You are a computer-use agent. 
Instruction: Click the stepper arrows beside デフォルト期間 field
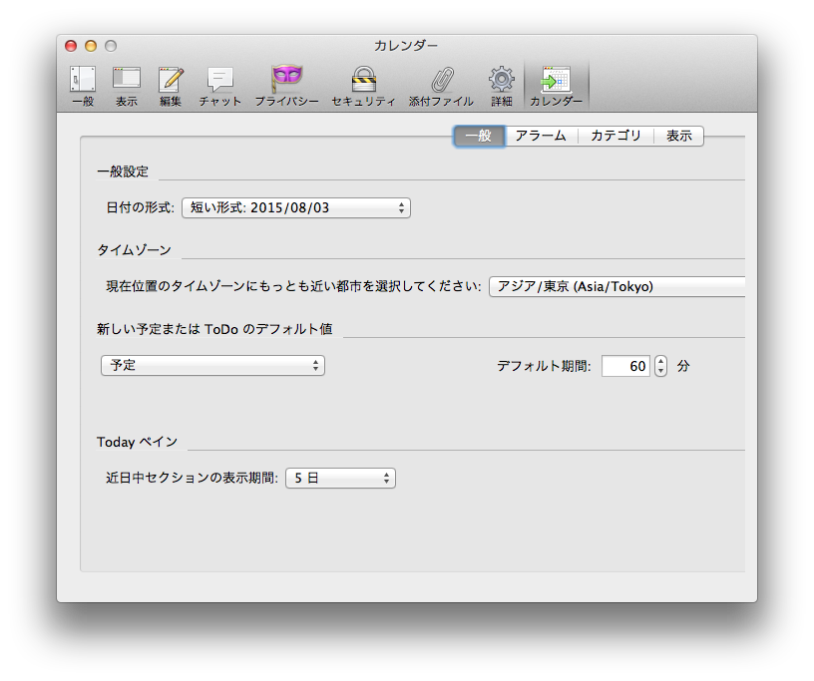coord(660,366)
